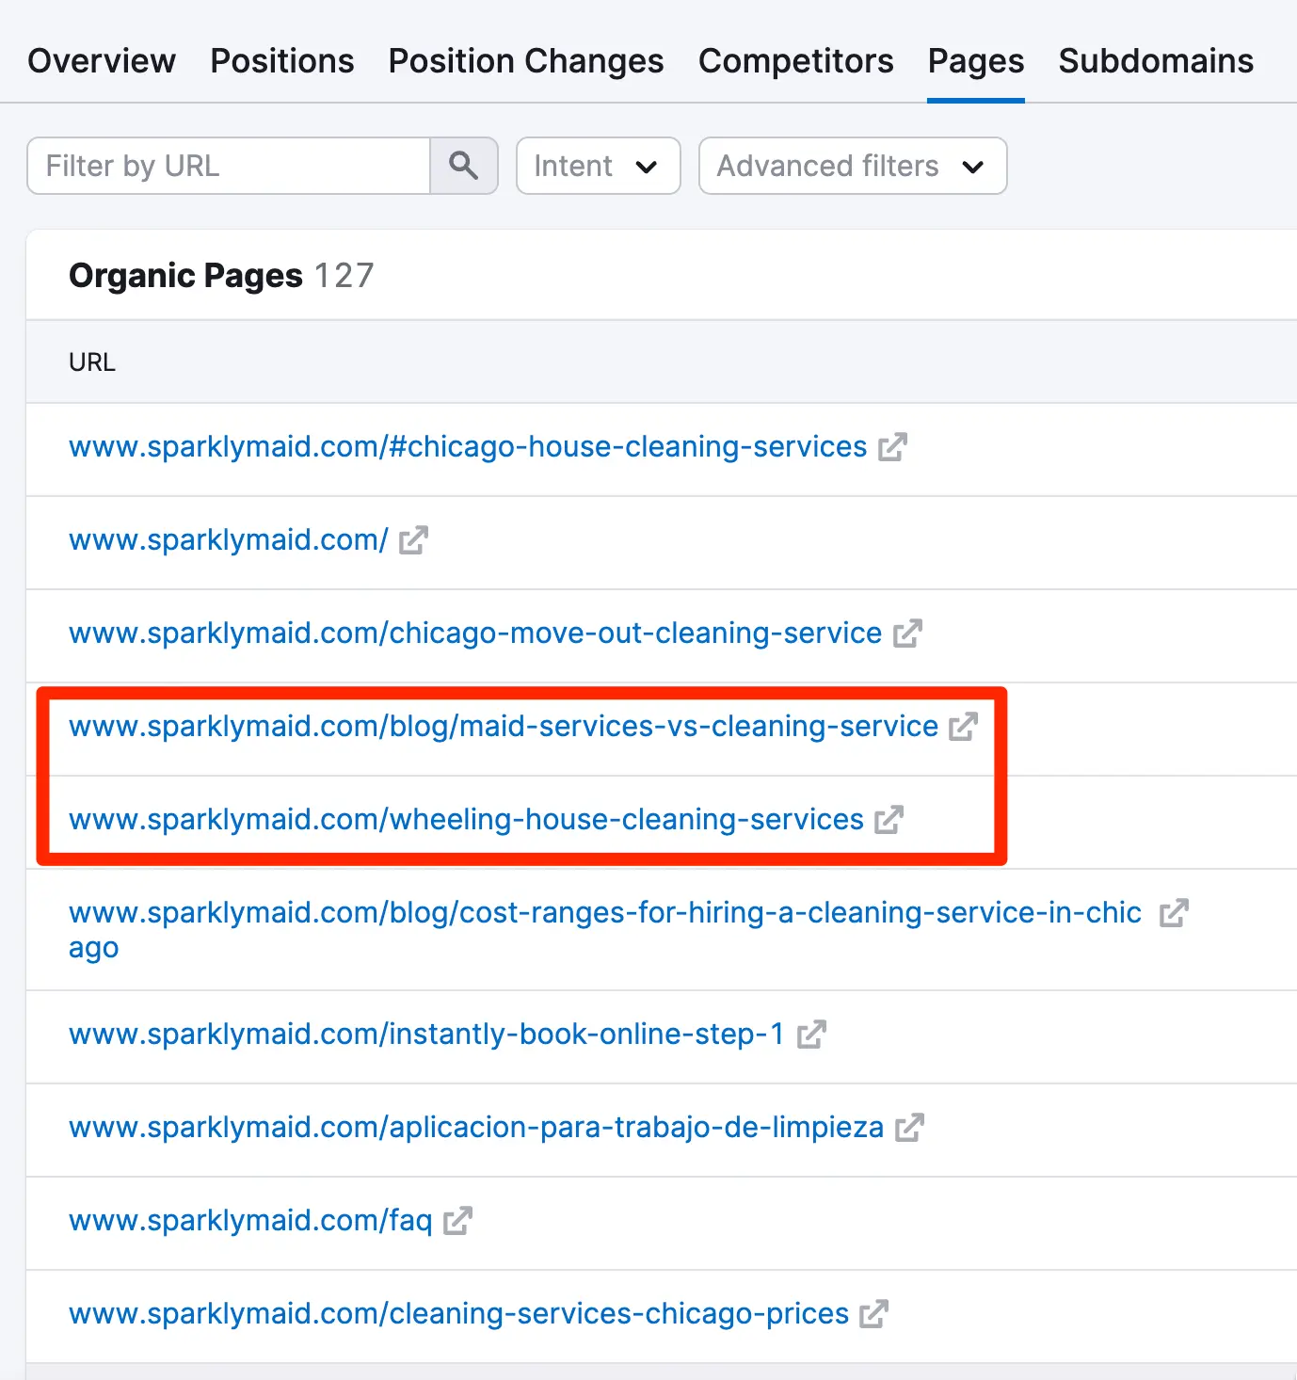Open external link icon for chicago-move-out-cleaning-service
Screen dimensions: 1297x1380
pyautogui.click(x=907, y=634)
